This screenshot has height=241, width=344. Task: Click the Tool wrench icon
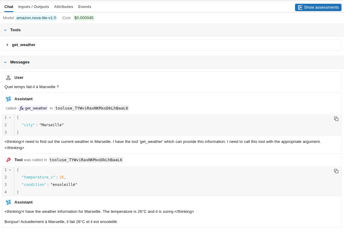[8, 160]
